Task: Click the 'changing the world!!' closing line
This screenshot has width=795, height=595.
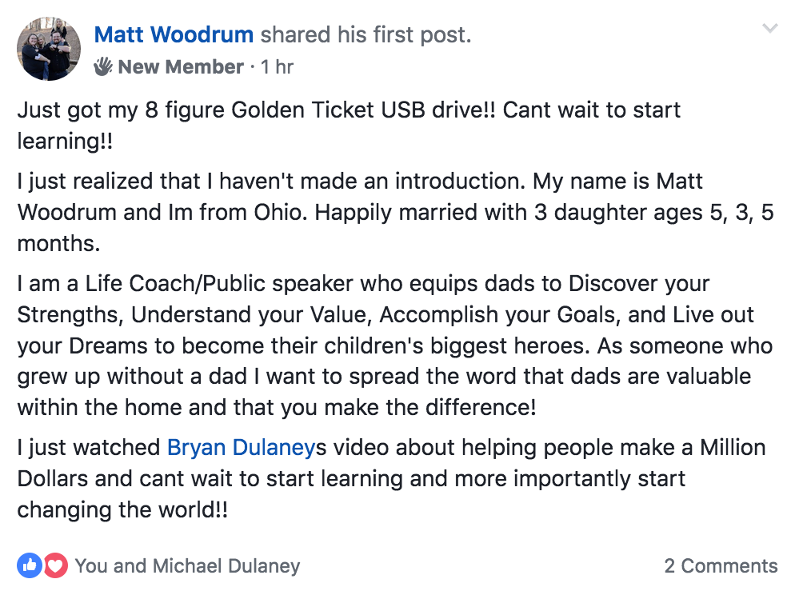Action: 122,510
